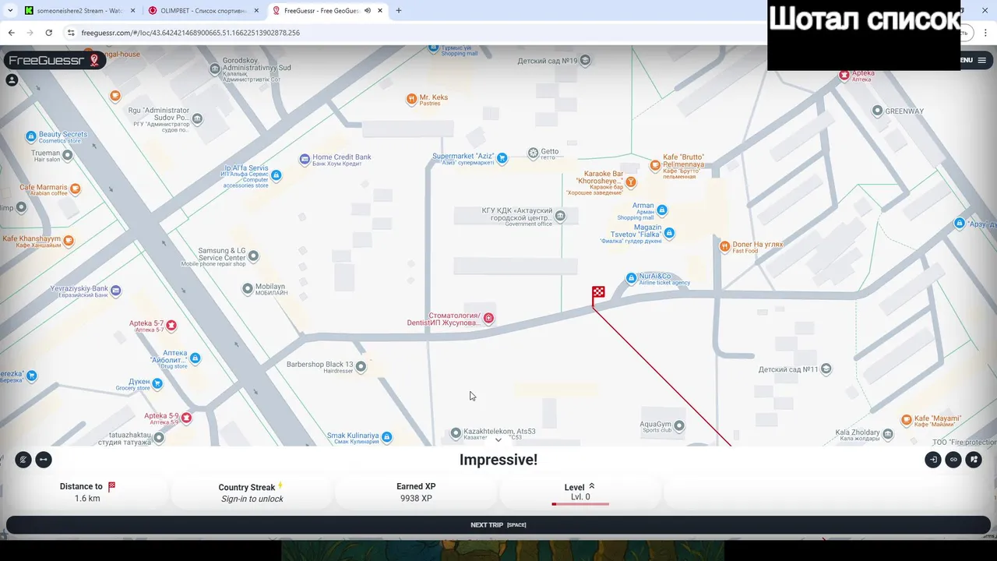Viewport: 997px width, 561px height.
Task: Select the AquaGym sports club pin
Action: point(679,425)
